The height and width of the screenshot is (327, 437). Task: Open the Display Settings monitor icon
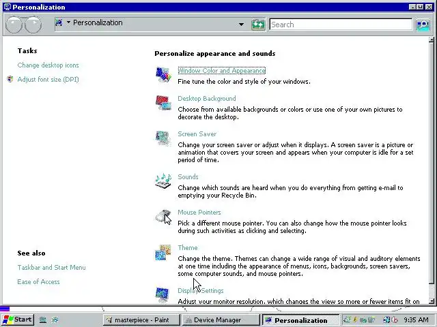163,295
